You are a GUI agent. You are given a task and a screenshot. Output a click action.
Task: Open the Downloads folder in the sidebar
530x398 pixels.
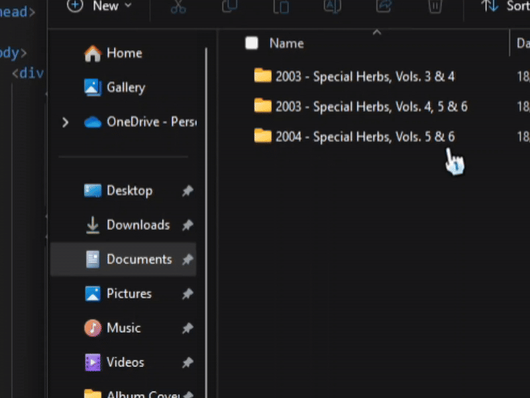[x=138, y=225]
